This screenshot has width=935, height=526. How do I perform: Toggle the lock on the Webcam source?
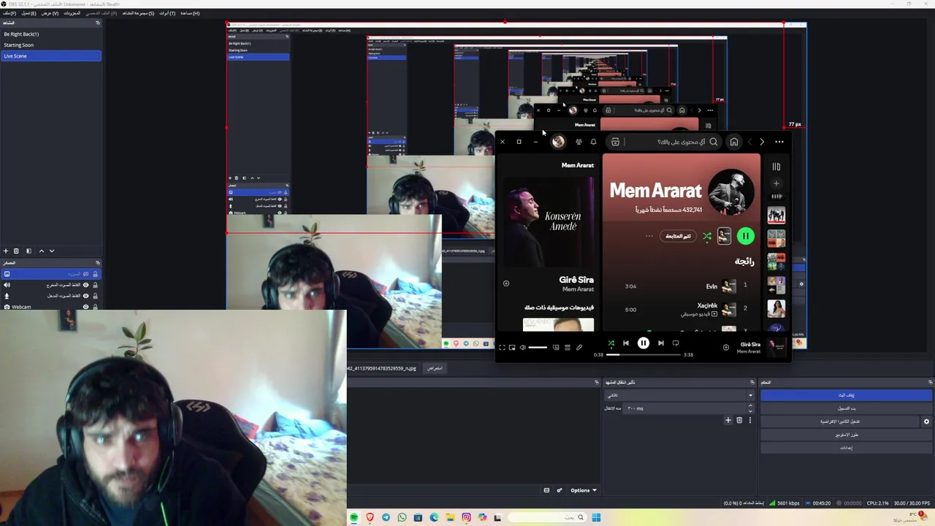[95, 307]
